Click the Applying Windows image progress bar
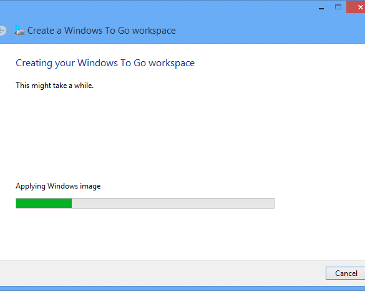 (x=145, y=203)
